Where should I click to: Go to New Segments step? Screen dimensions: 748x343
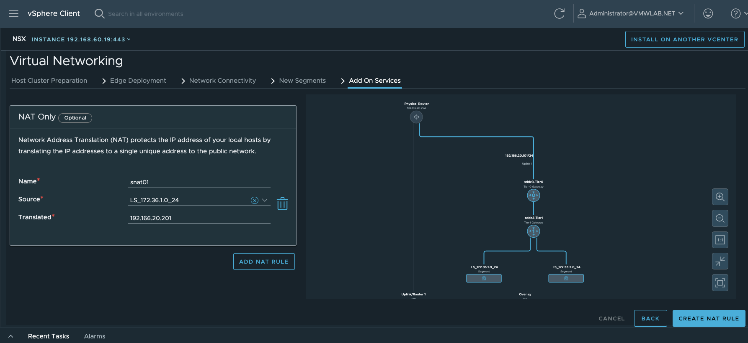tap(302, 81)
